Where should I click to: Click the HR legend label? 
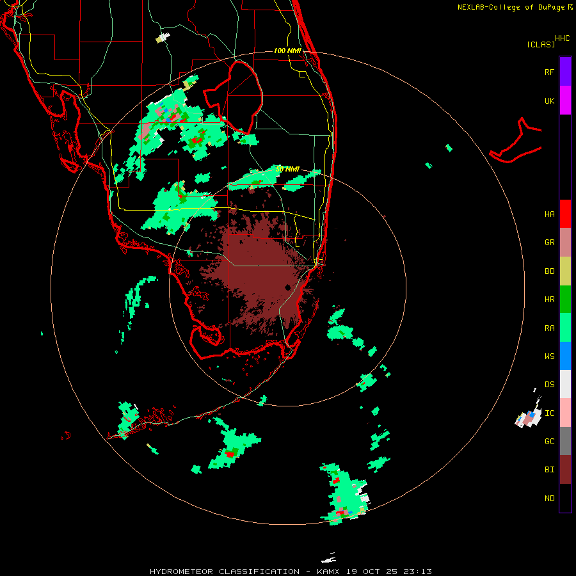550,300
